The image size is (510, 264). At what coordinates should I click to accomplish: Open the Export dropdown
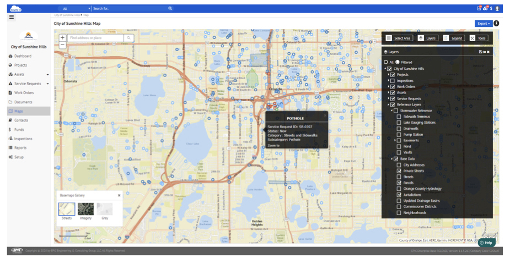point(483,24)
